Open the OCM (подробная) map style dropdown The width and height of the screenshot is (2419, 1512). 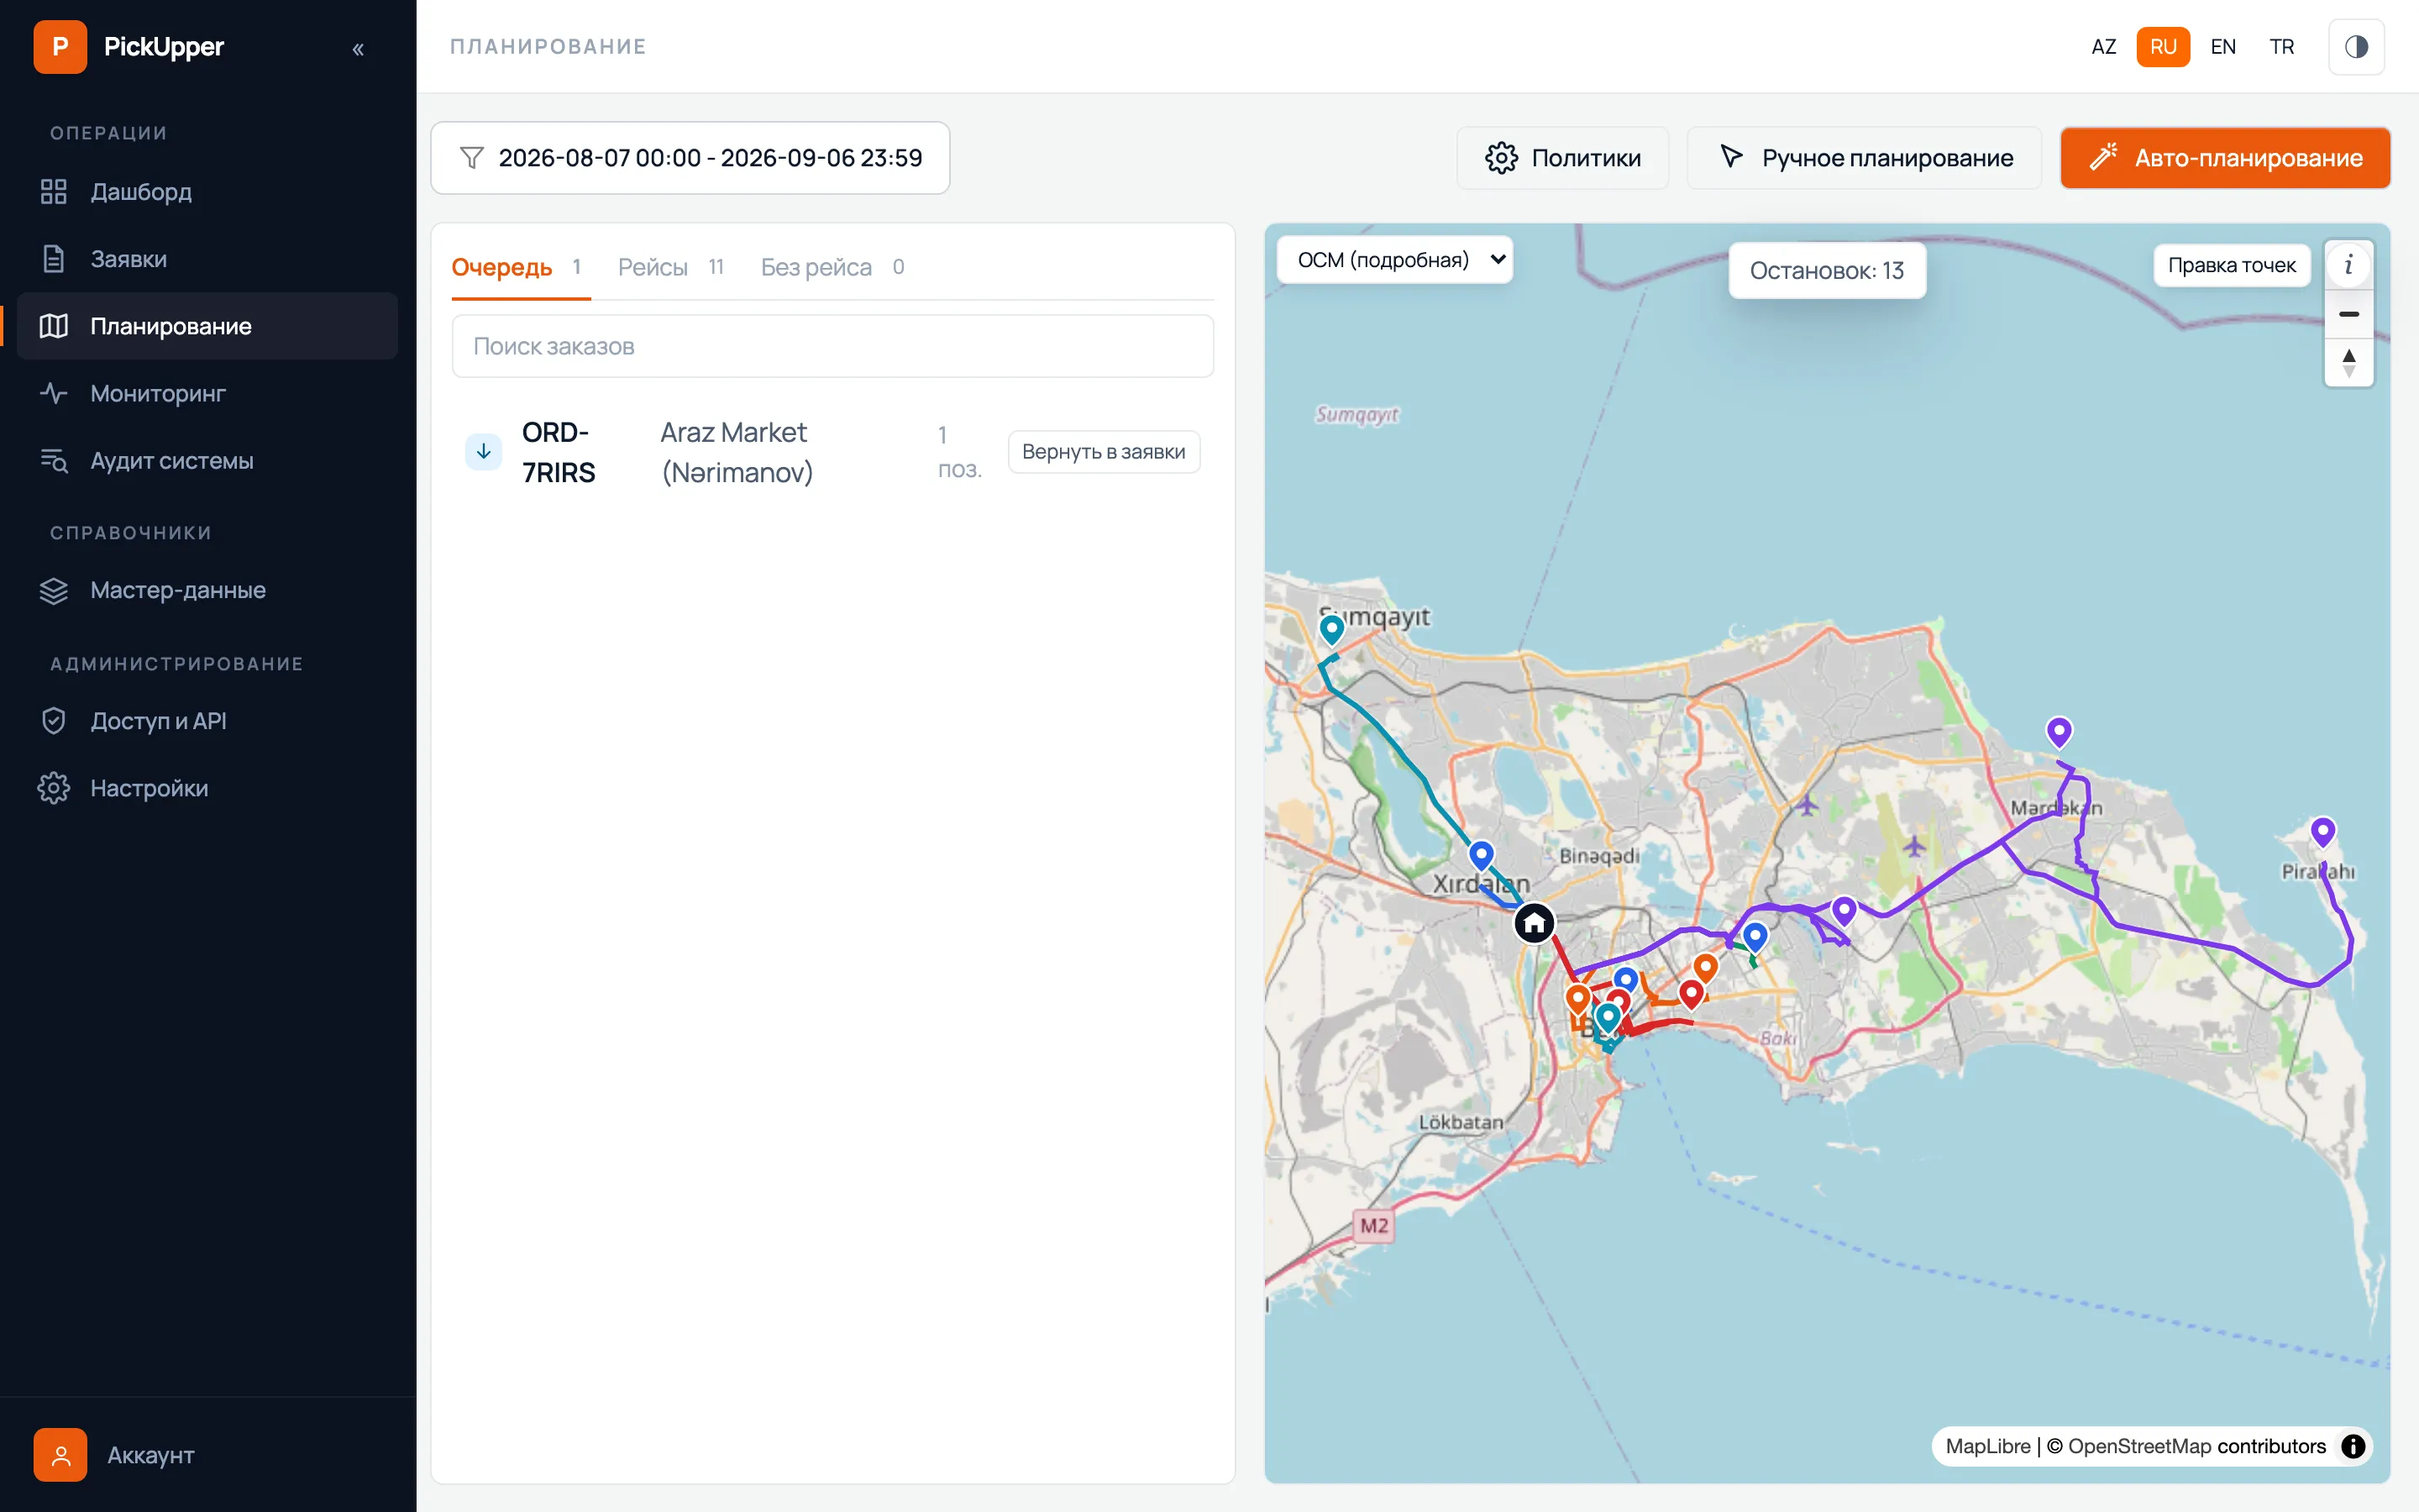pyautogui.click(x=1394, y=260)
